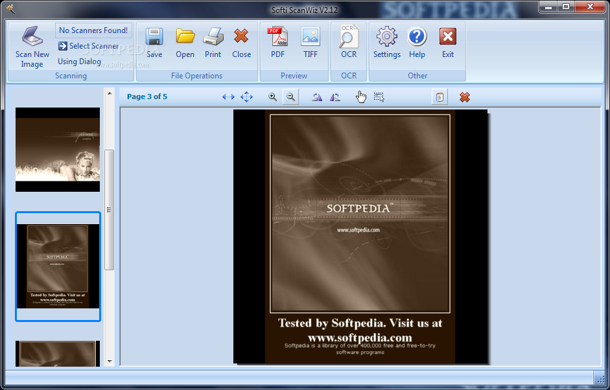Zoom in with magnifier plus

[x=273, y=97]
